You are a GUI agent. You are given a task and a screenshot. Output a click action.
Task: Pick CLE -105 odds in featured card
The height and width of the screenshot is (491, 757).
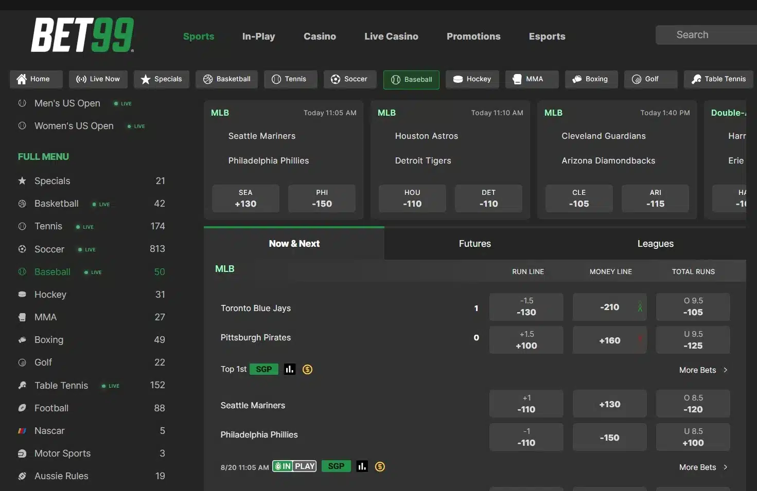click(579, 198)
